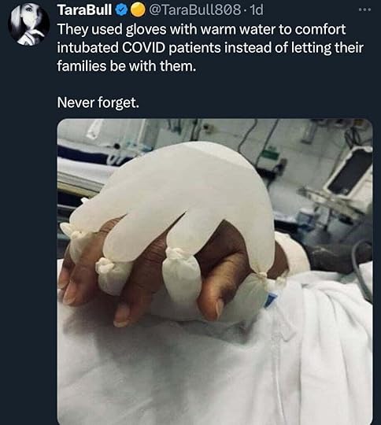Click the 'families be with them.' text line
381x425 pixels.
127,66
